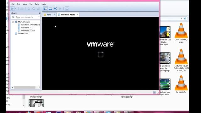Select the Windows XP Professional VM
The width and height of the screenshot is (201, 113).
click(30, 24)
